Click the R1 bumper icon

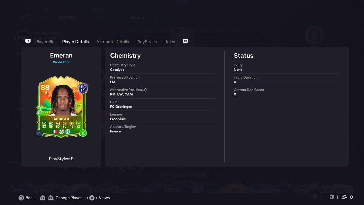[x=185, y=41]
